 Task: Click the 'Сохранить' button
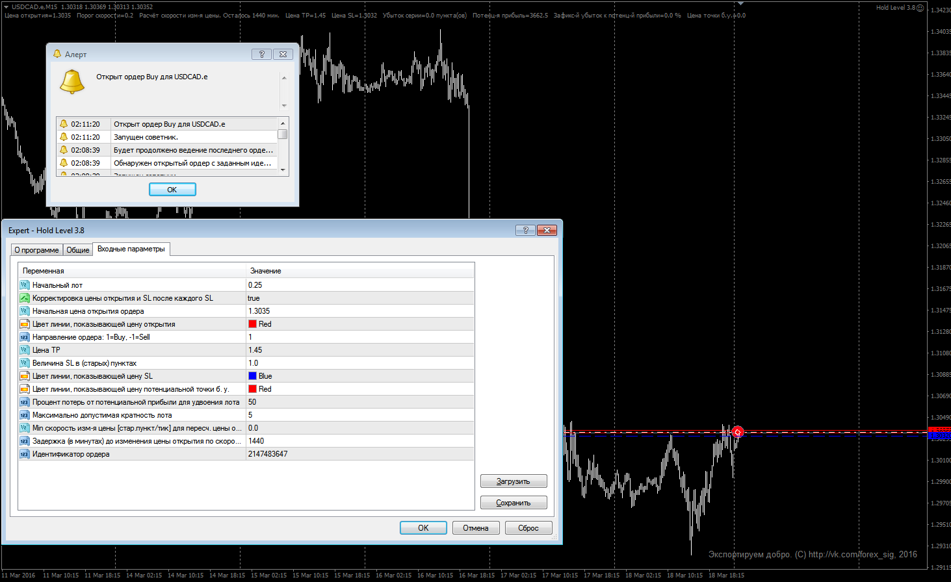(x=514, y=503)
